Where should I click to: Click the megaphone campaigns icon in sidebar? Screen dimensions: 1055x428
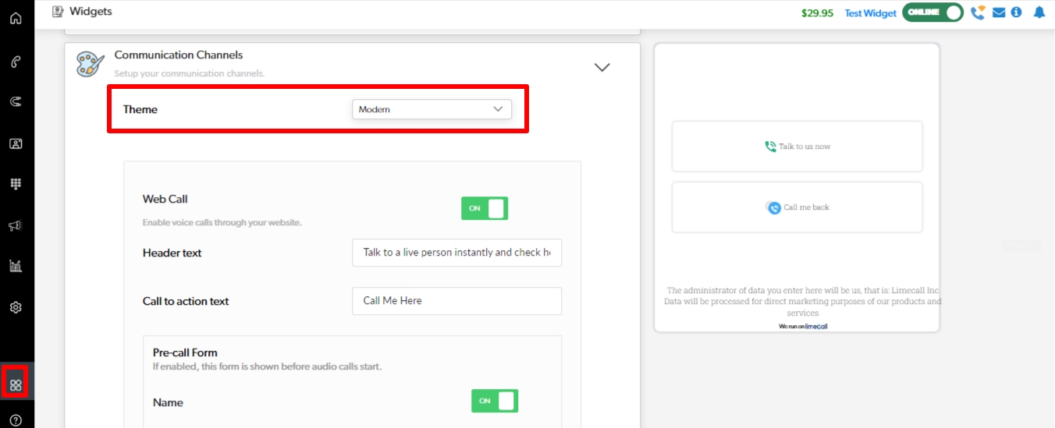point(16,226)
